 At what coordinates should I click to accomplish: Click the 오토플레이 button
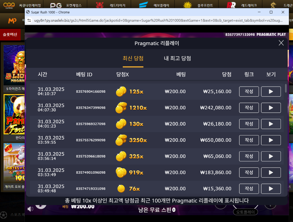click(245, 212)
